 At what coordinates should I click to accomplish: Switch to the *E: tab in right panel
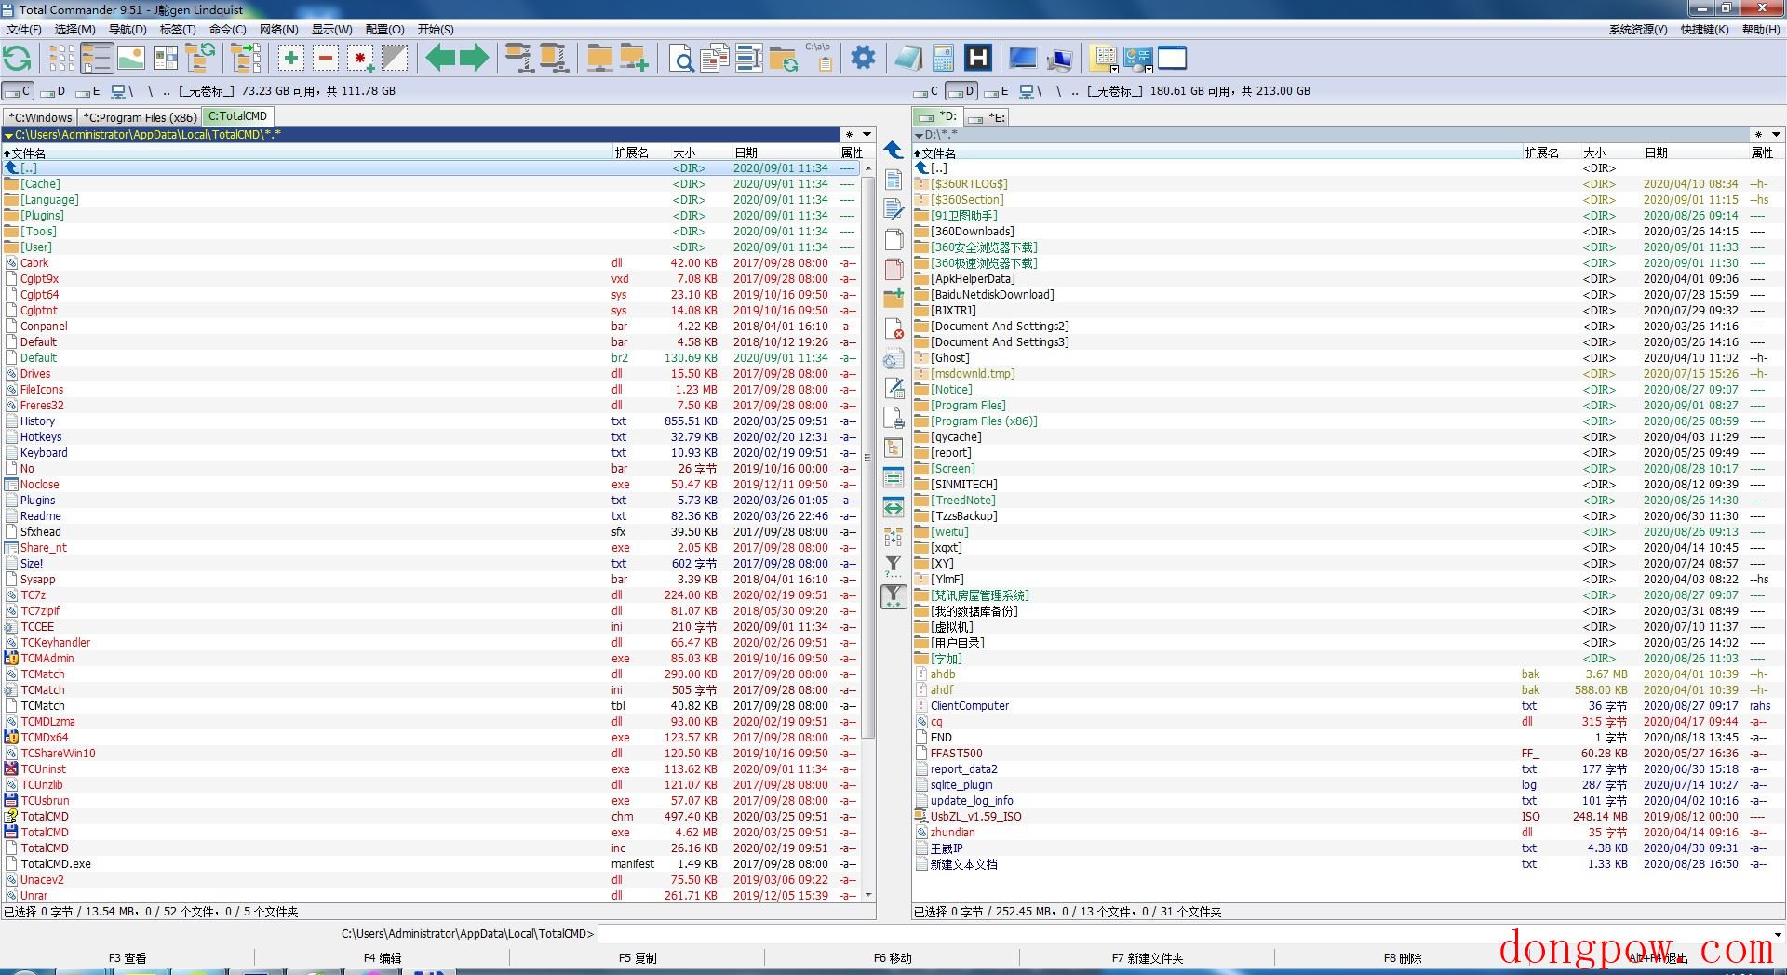tap(988, 117)
